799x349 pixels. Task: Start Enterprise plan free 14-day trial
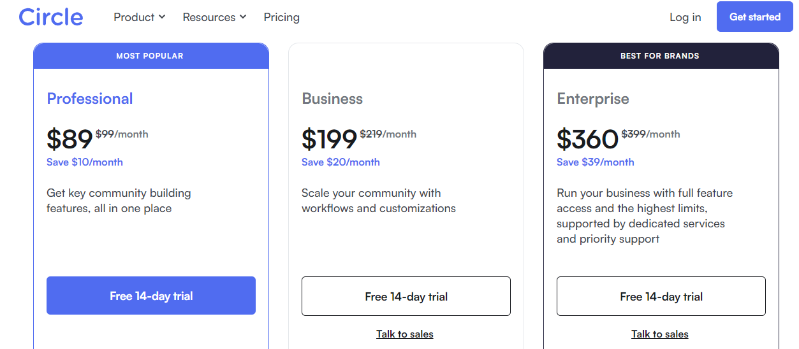pos(661,296)
